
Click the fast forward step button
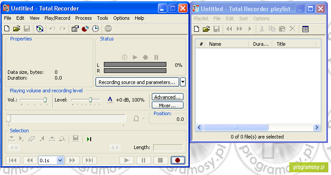click(x=72, y=160)
